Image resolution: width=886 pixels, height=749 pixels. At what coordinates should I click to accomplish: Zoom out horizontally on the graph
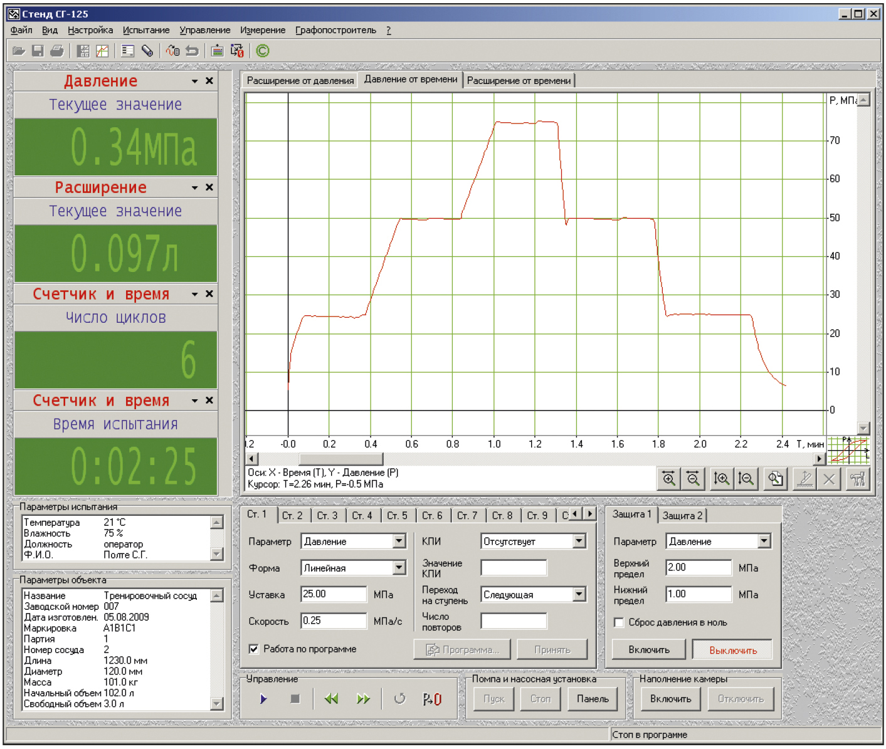(693, 479)
